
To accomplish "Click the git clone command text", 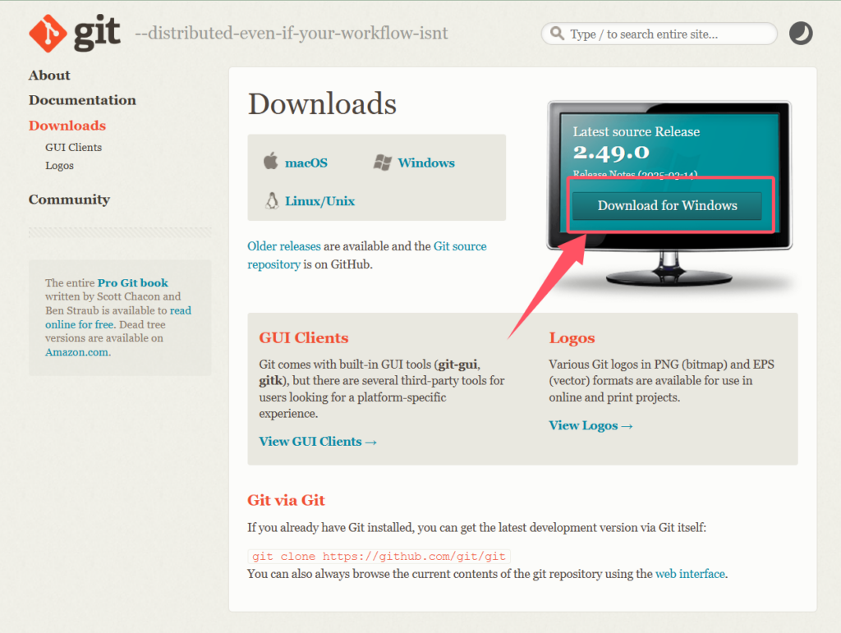I will pyautogui.click(x=379, y=556).
